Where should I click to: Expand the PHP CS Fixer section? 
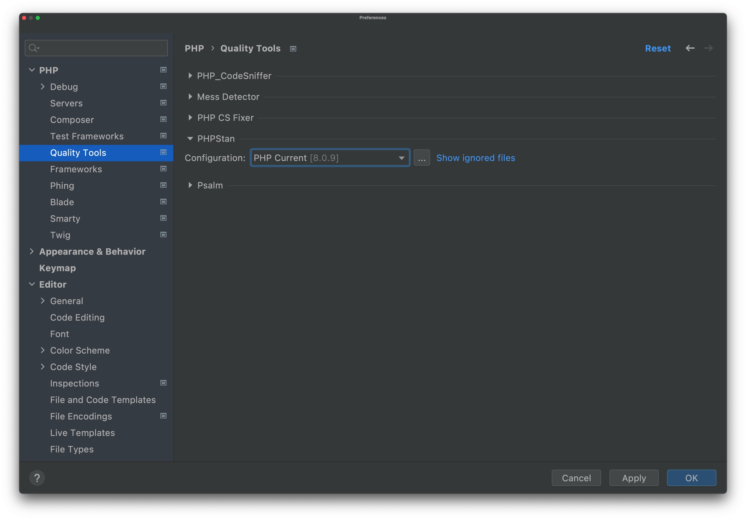click(190, 117)
